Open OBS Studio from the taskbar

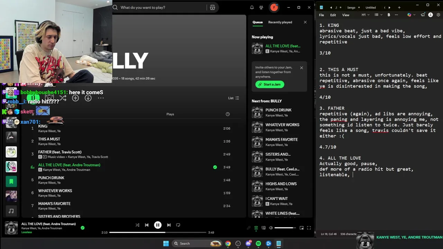point(238,243)
